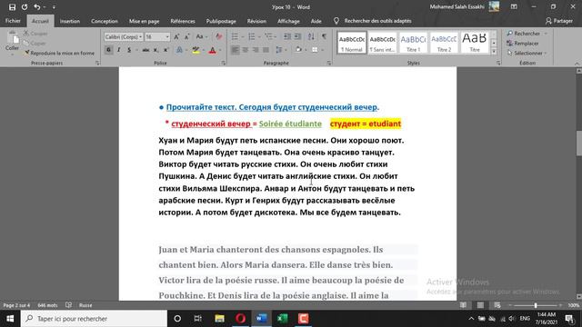
Task: Align text left in the Paragraphe group
Action: [x=235, y=50]
